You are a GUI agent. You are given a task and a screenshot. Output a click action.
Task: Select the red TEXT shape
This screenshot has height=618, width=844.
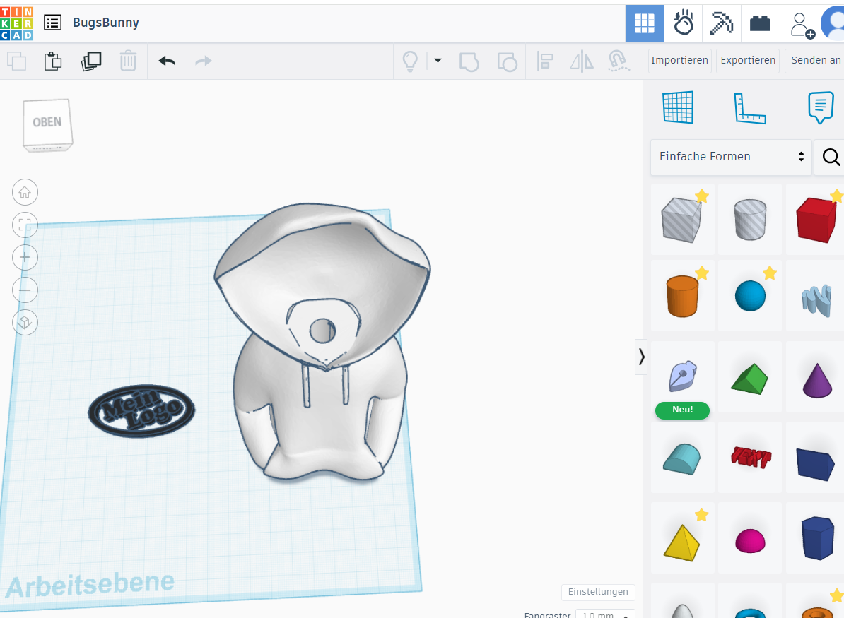click(x=750, y=458)
